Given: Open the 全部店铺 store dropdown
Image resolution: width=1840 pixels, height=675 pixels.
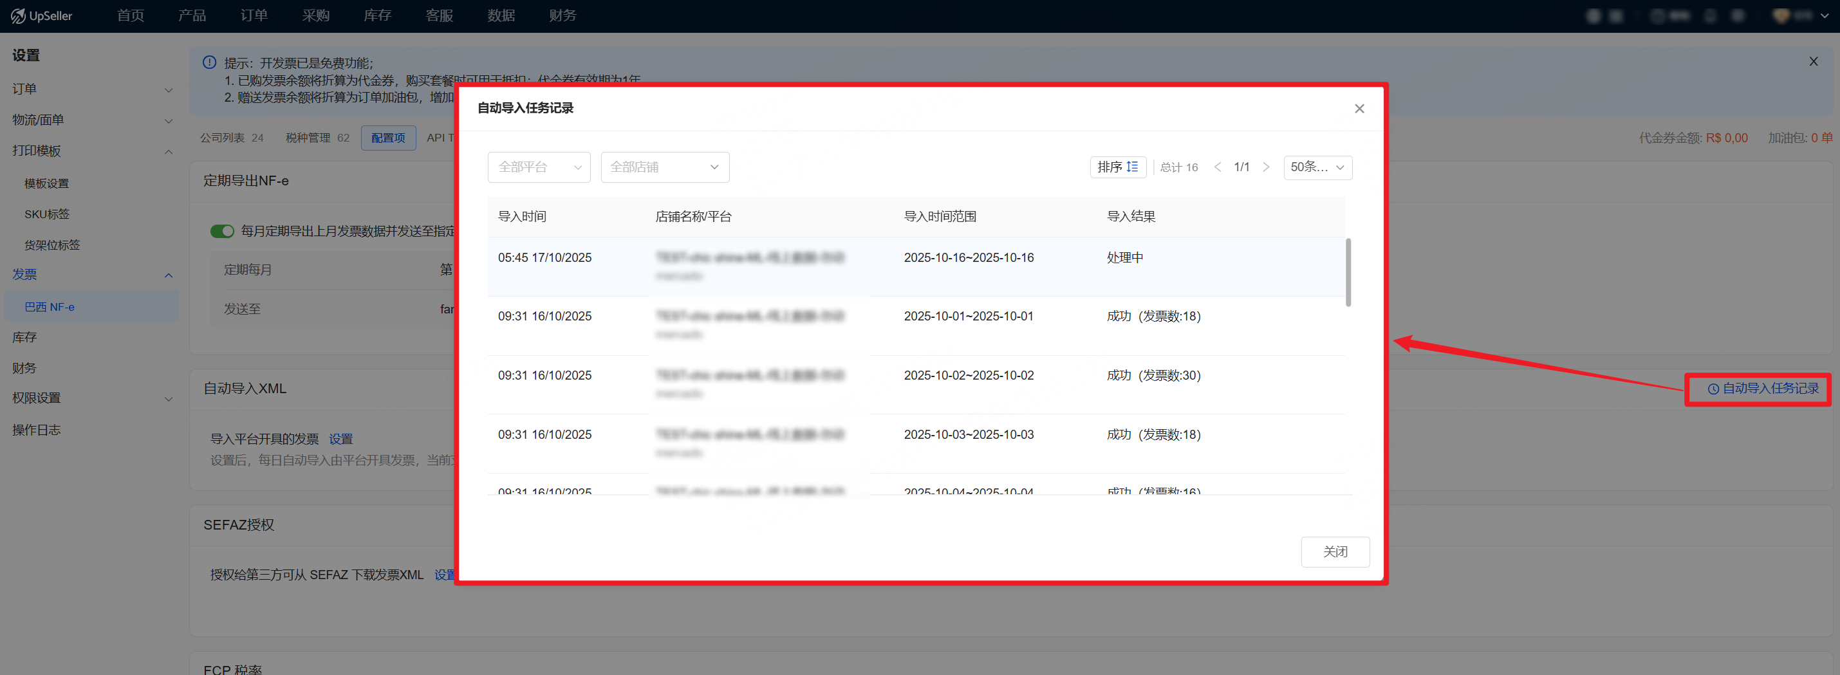Looking at the screenshot, I should [x=664, y=167].
